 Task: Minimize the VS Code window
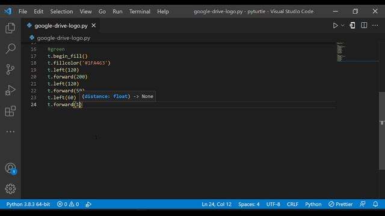point(336,11)
